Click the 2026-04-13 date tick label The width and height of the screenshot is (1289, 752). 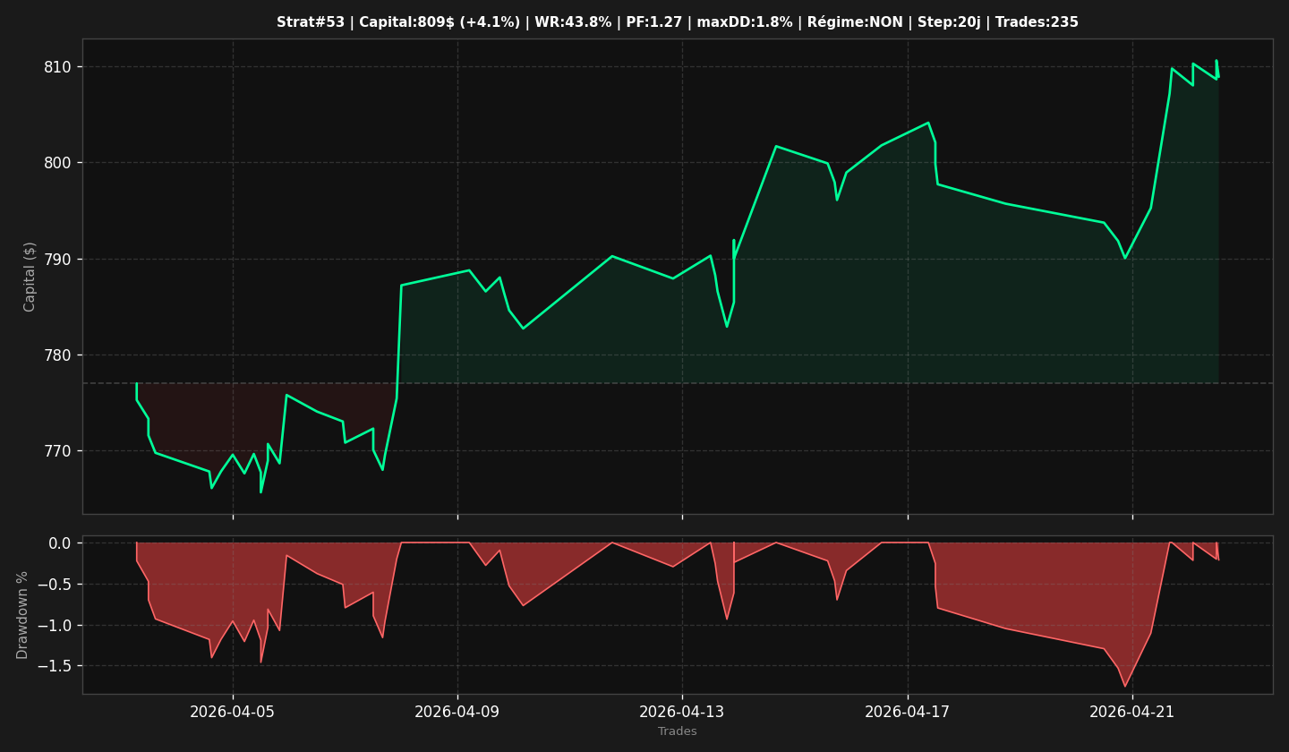tap(682, 713)
